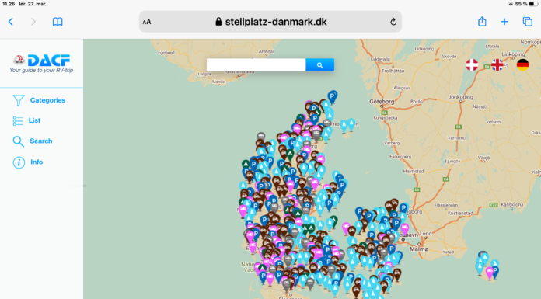Reload the stellplatz-danmark.dk page
This screenshot has width=541, height=299.
click(393, 22)
